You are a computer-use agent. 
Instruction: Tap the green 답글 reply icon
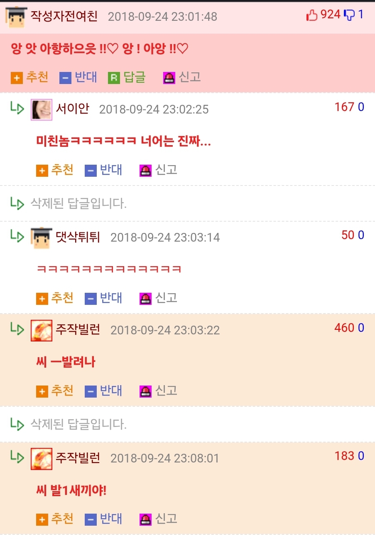pyautogui.click(x=114, y=78)
